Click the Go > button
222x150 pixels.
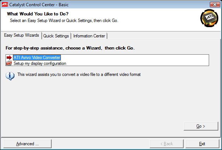pos(201,126)
